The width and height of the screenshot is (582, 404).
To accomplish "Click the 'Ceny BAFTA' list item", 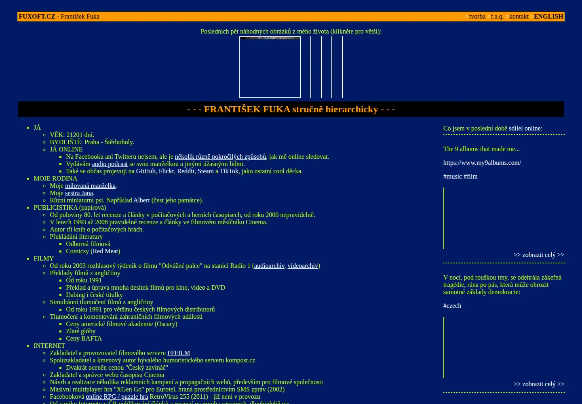I will pyautogui.click(x=84, y=339).
